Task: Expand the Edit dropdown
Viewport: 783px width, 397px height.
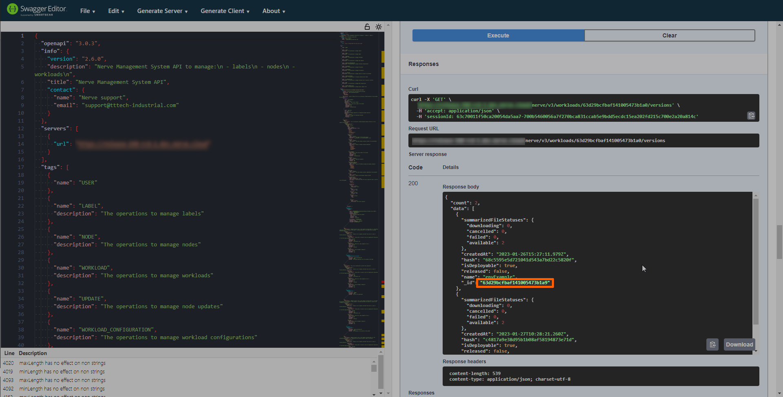Action: [x=116, y=11]
